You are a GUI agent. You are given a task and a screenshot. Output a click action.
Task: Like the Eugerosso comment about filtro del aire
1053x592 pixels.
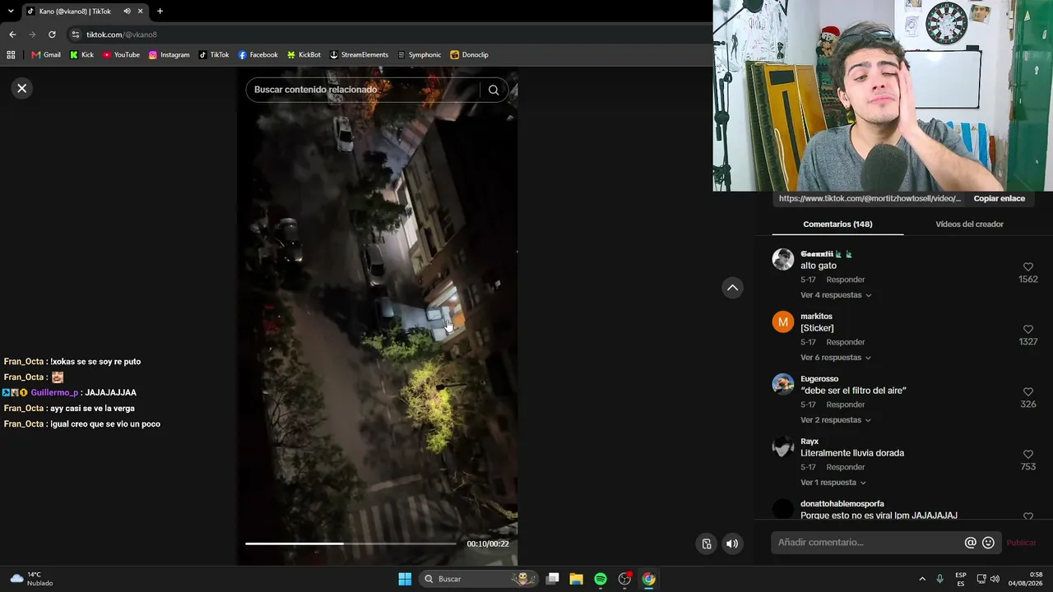click(x=1028, y=392)
